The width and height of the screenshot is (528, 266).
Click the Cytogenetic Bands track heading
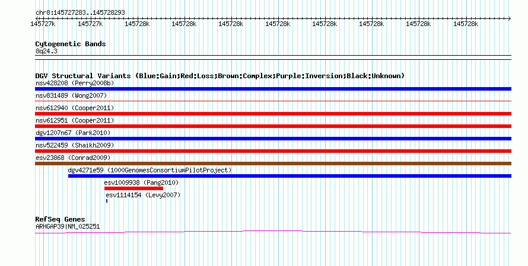pyautogui.click(x=71, y=44)
